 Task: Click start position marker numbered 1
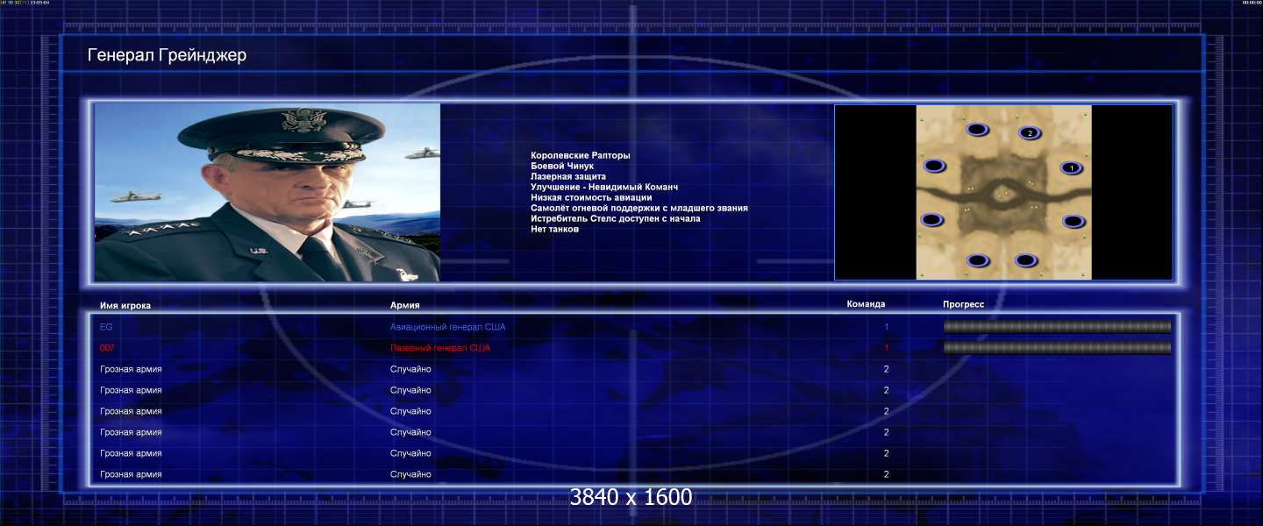pyautogui.click(x=1069, y=167)
